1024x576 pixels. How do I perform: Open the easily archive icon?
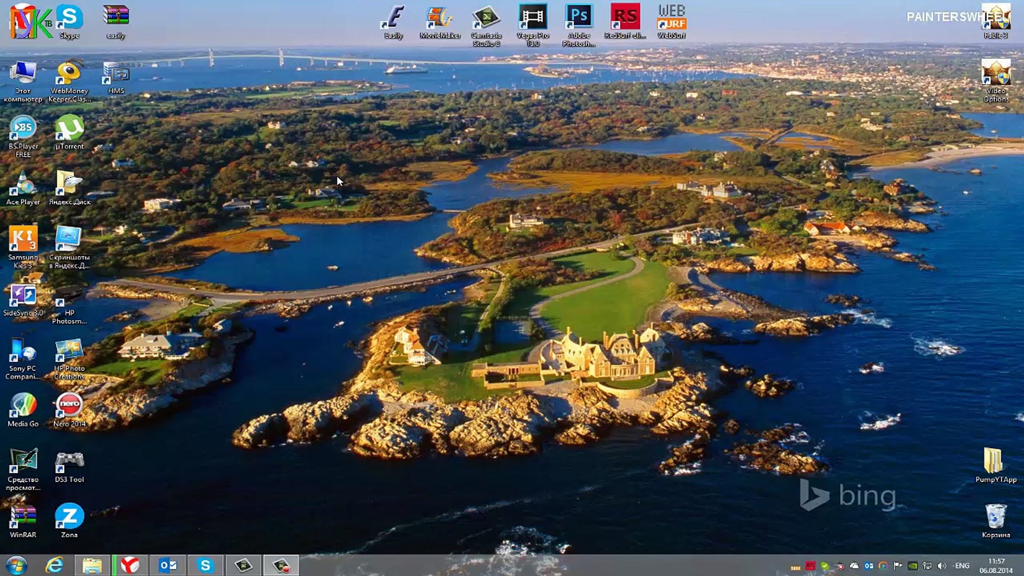[116, 21]
